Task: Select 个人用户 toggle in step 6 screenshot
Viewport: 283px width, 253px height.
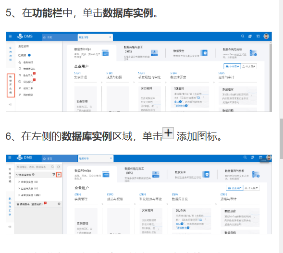Action: click(251, 188)
